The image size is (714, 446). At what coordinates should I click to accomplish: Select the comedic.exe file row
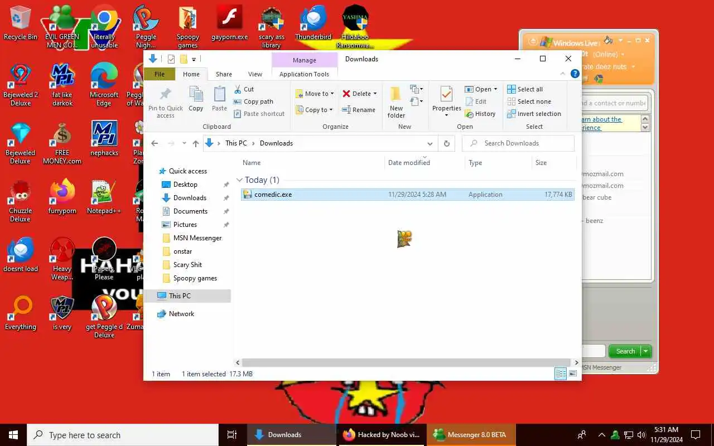(x=408, y=195)
